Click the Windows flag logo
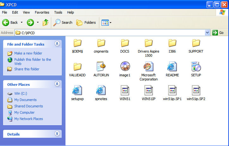Image resolution: width=229 pixels, height=146 pixels. [x=222, y=12]
